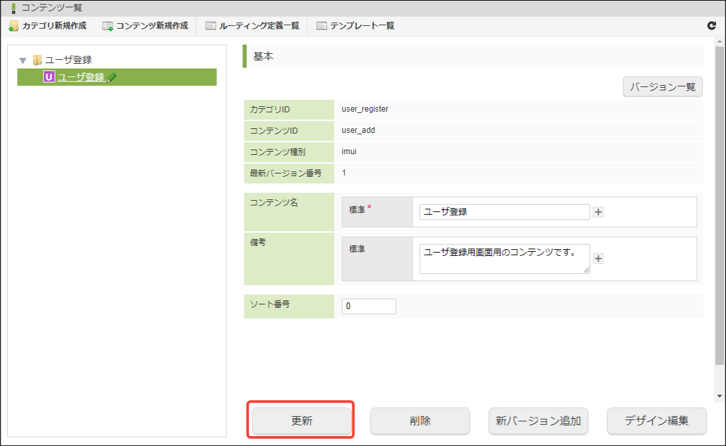Click the コンテンツID label
The image size is (726, 446).
pos(274,131)
